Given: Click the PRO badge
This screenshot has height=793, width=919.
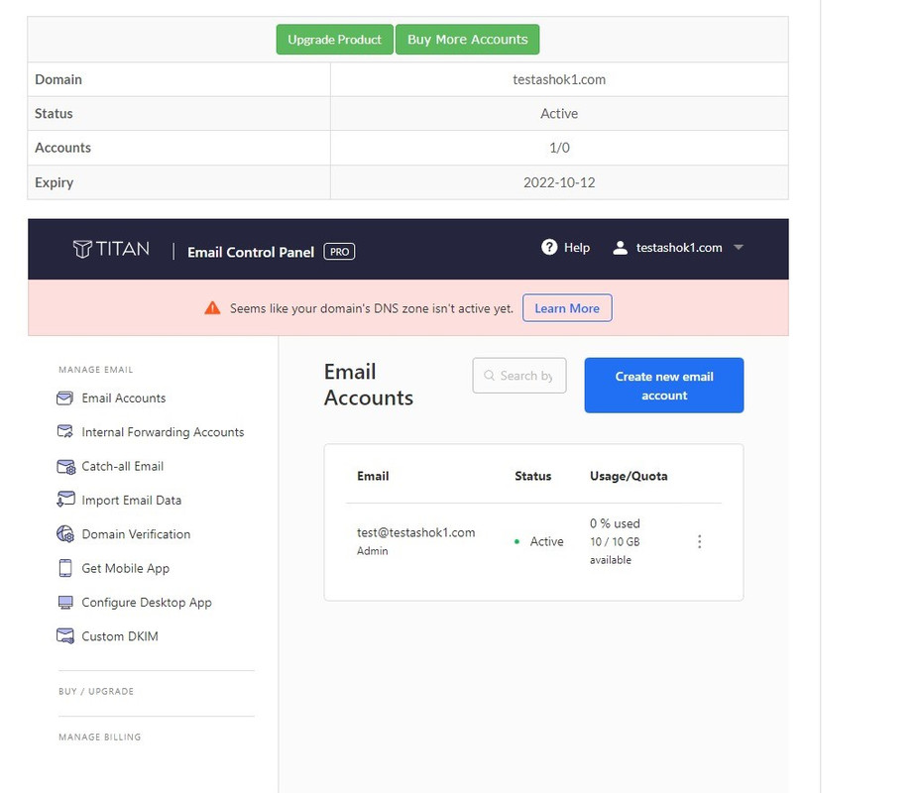Looking at the screenshot, I should [339, 252].
